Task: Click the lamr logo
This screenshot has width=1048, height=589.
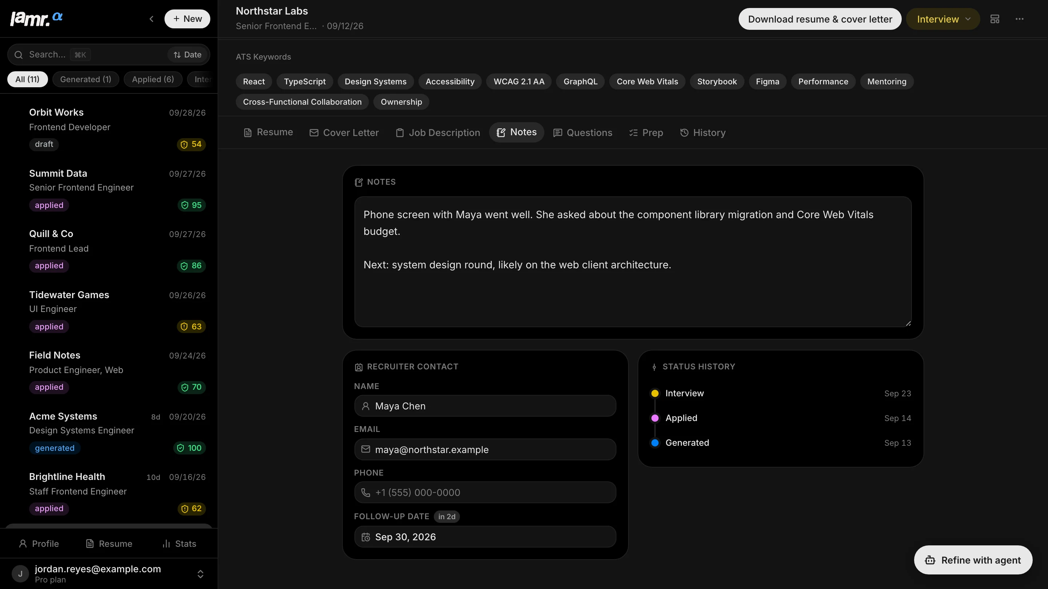Action: coord(36,19)
